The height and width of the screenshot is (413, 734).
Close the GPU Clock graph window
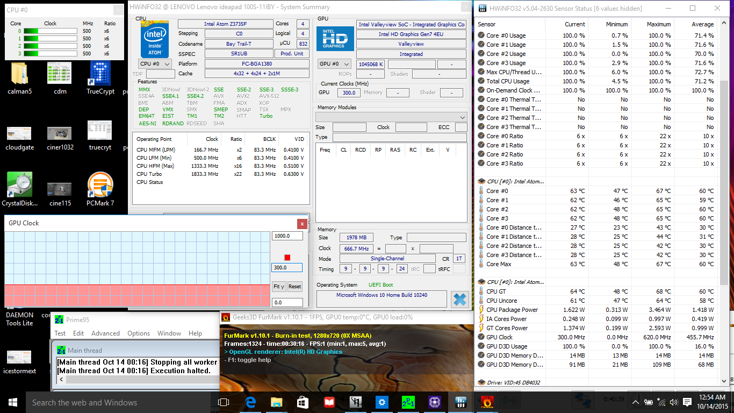point(302,224)
